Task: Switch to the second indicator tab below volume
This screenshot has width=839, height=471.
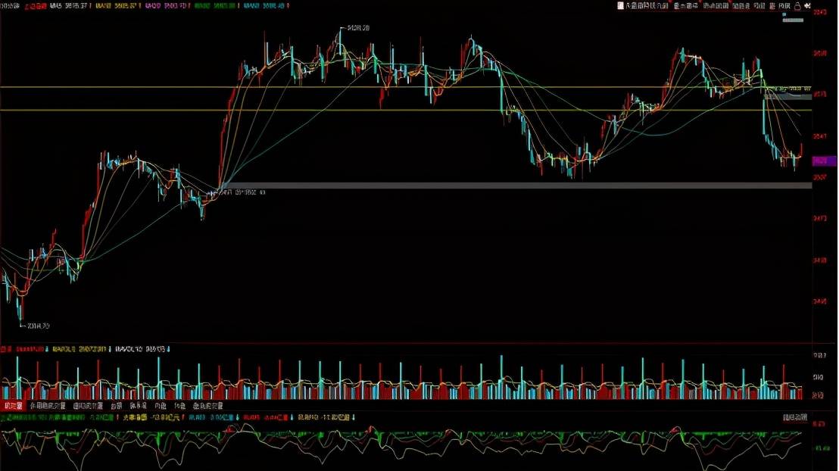Action: (x=46, y=406)
